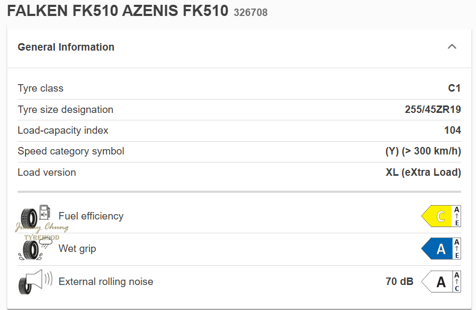This screenshot has width=476, height=310.
Task: Click the A-C scale beside rolling noise
Action: click(456, 282)
